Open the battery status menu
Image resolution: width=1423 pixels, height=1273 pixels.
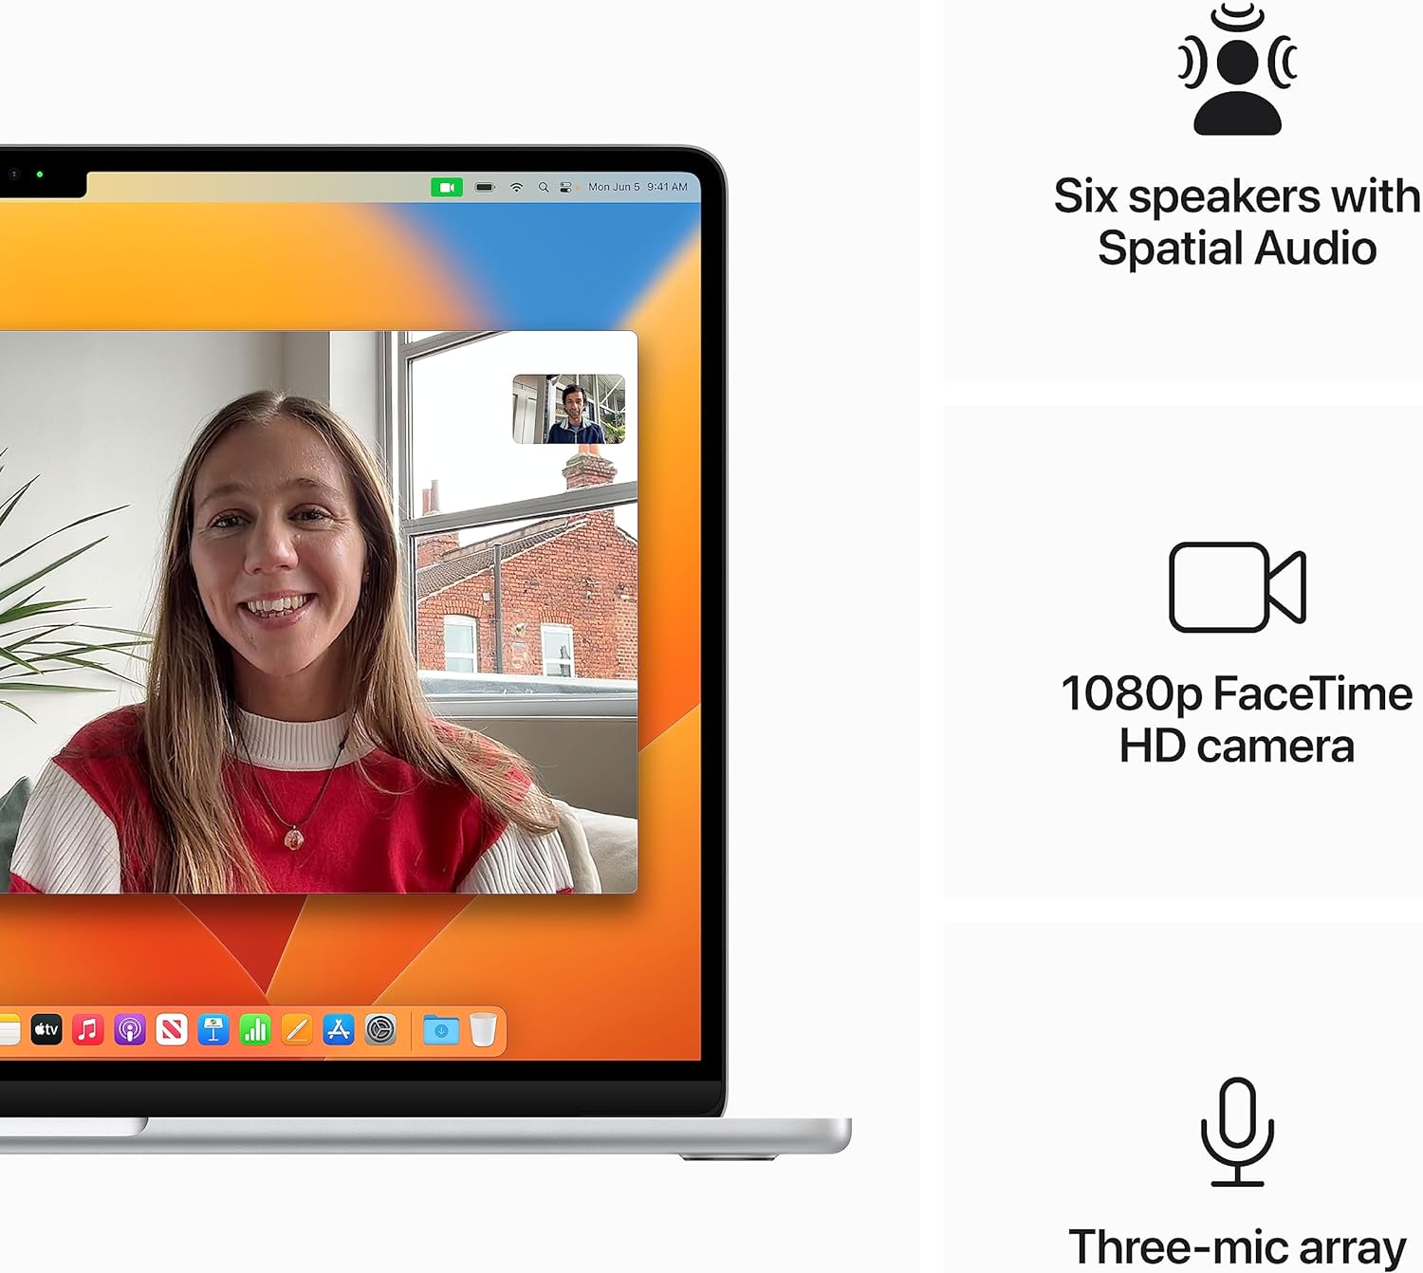pos(486,188)
